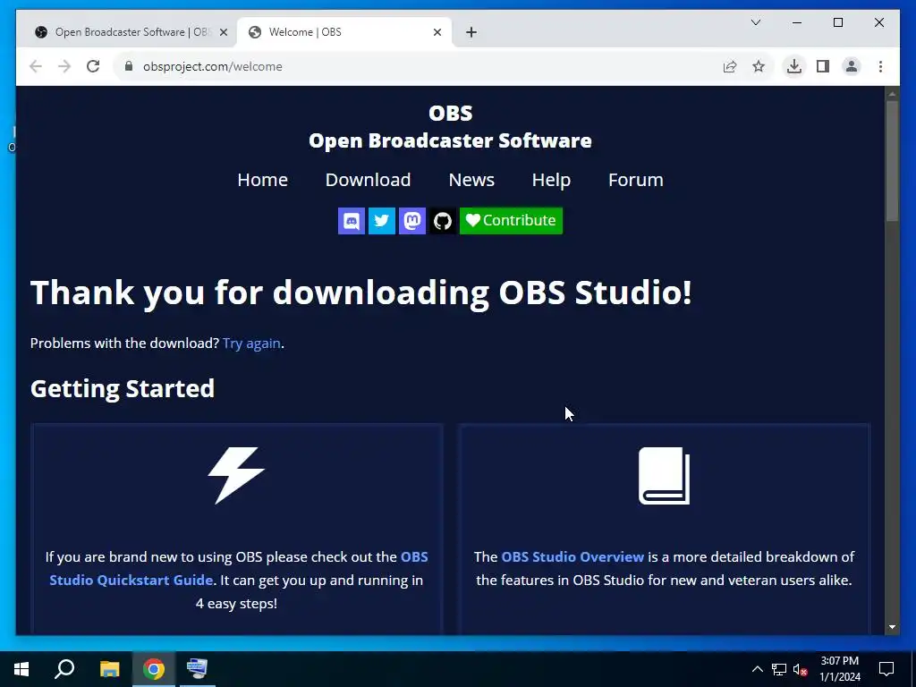
Task: Bookmark this page with the star
Action: [x=759, y=66]
